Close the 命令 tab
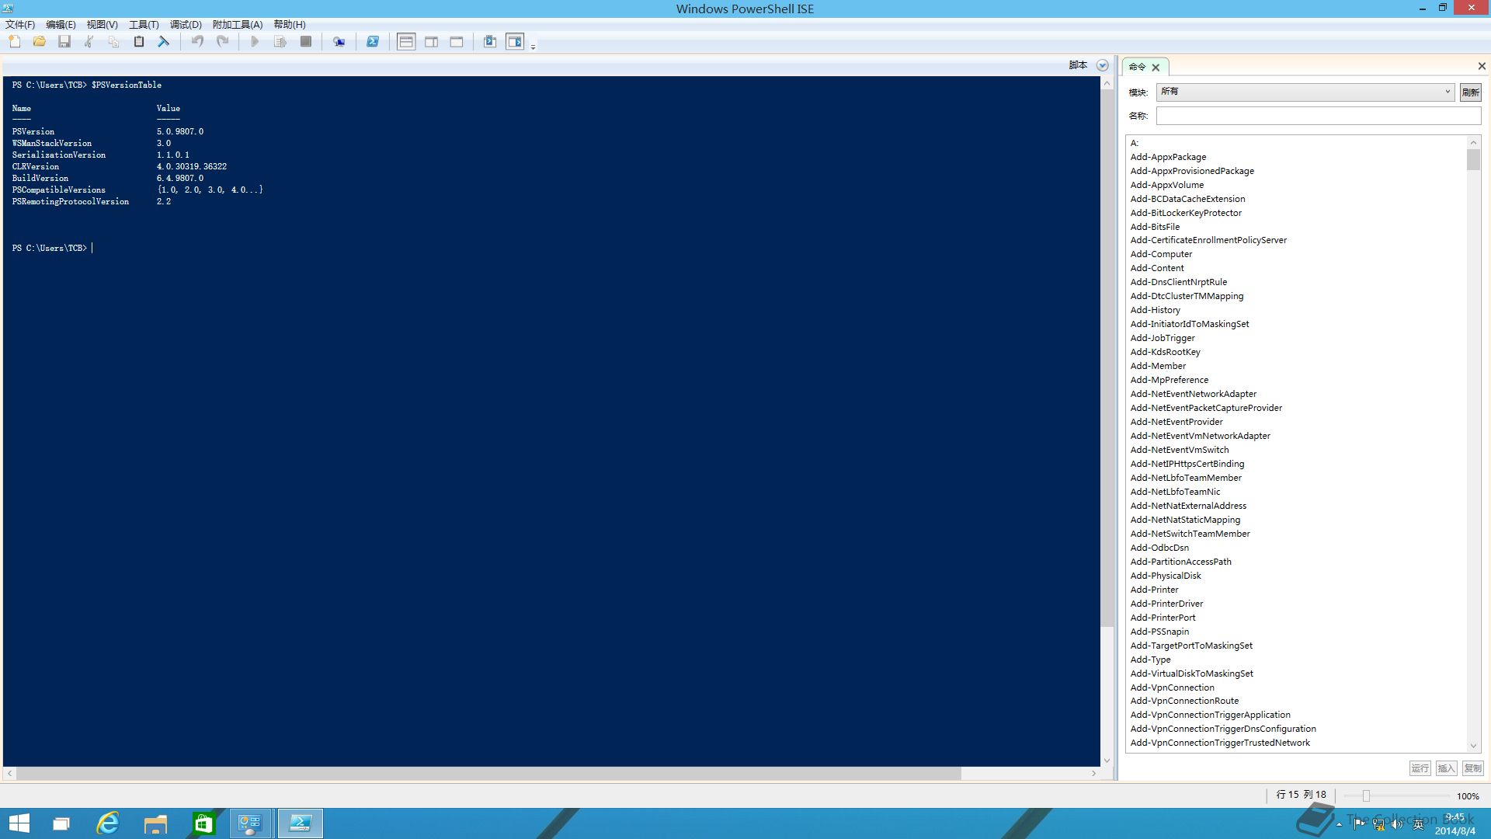1491x839 pixels. [1156, 68]
